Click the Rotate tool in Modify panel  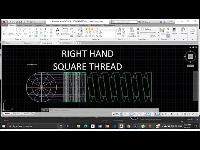pyautogui.click(x=41, y=29)
